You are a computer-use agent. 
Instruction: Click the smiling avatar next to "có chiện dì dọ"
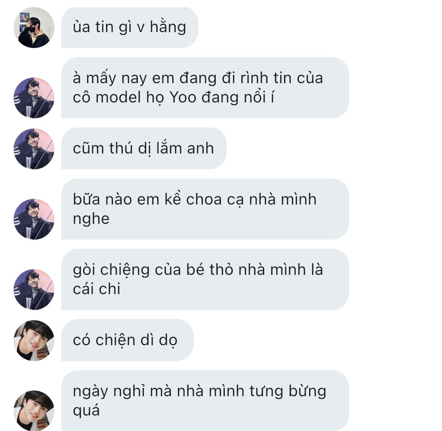tap(34, 341)
